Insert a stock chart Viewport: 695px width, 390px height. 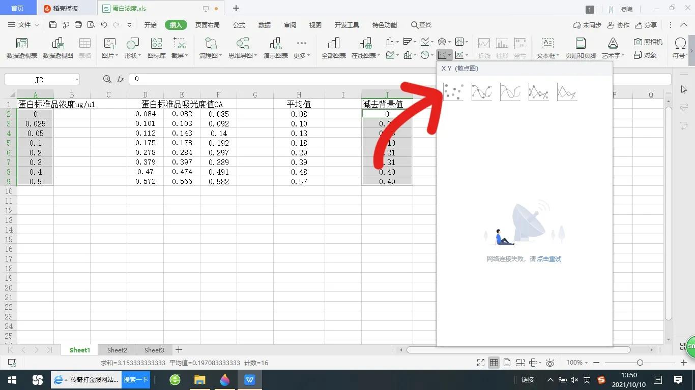461,42
